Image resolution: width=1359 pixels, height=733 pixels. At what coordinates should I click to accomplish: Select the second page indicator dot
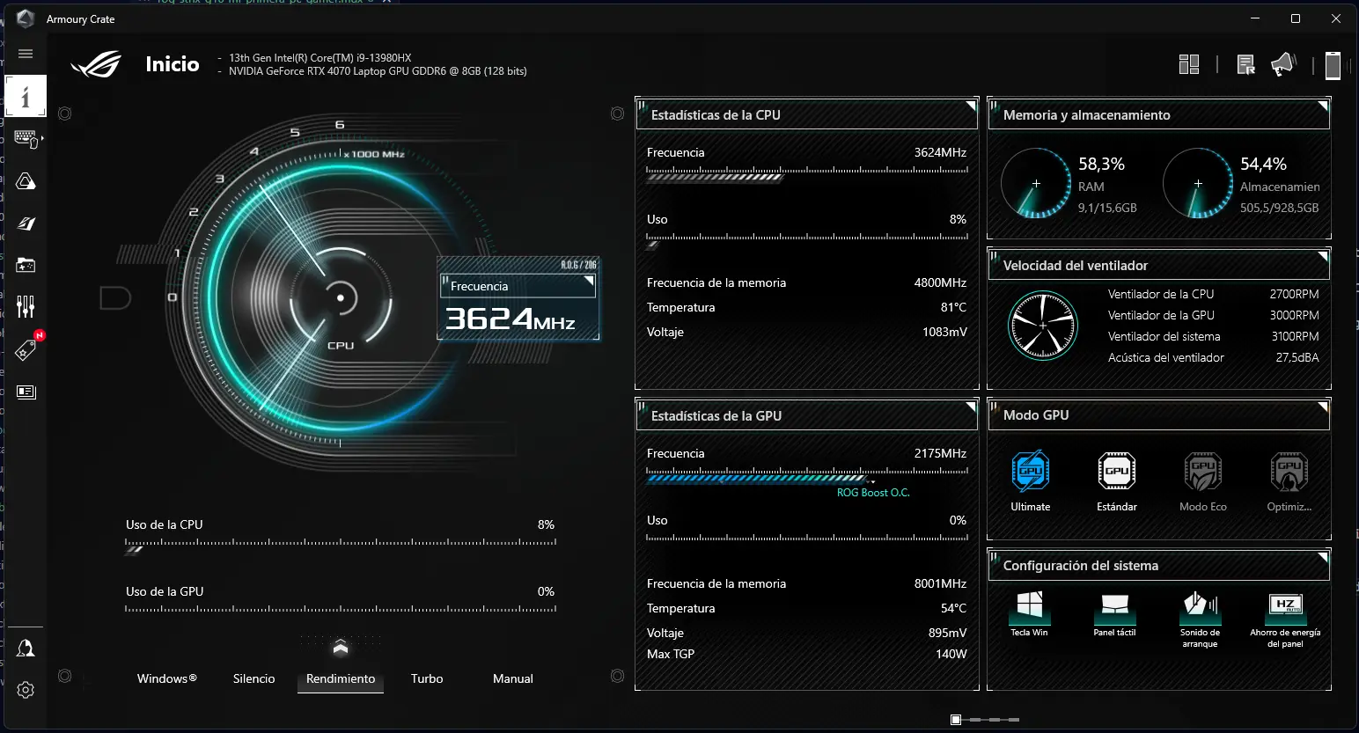point(977,719)
